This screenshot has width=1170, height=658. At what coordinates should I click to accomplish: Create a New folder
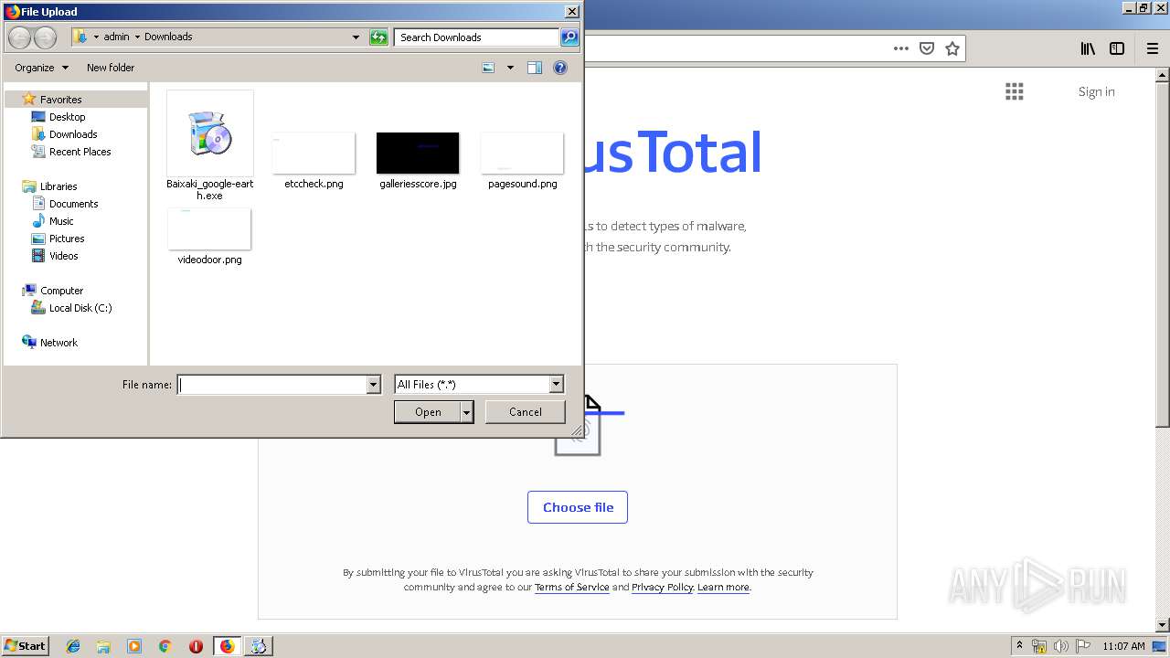pyautogui.click(x=111, y=68)
